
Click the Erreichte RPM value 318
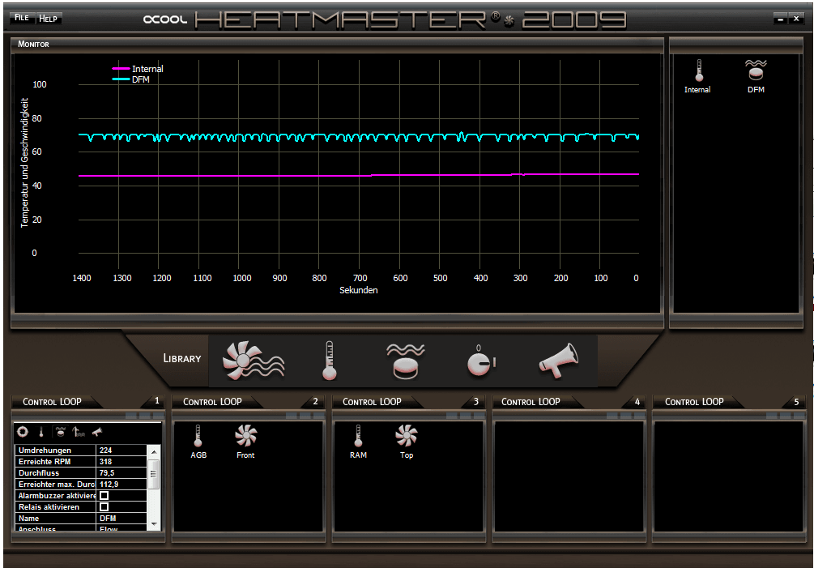pos(121,462)
